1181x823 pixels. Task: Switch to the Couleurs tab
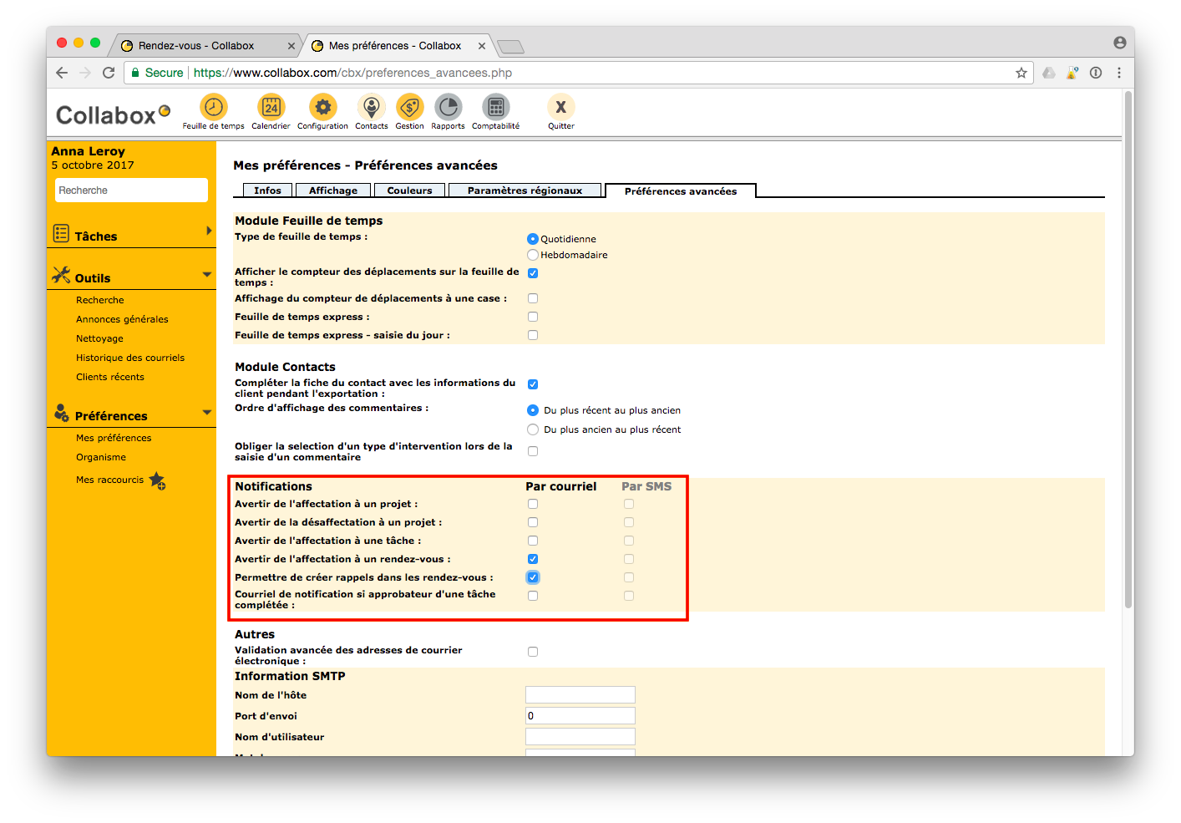pos(409,191)
